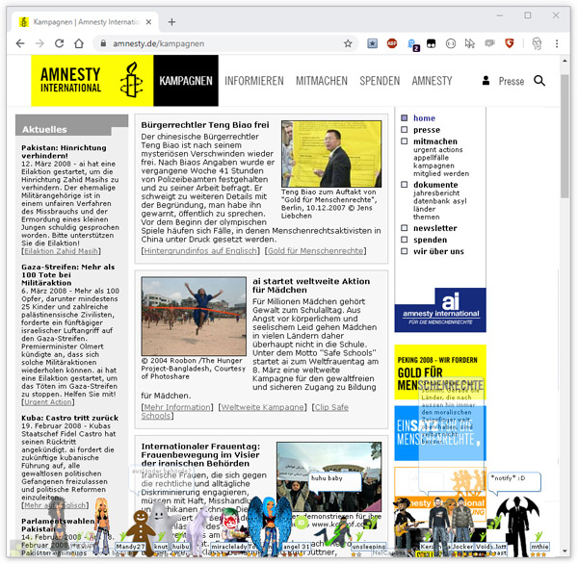Click the bat-winged silhouette mthie avatar
The height and width of the screenshot is (564, 578).
click(518, 525)
